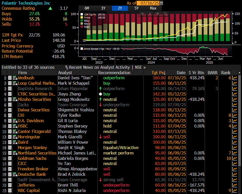242x194 pixels.
Task: Open the Baptista Research report document icon
Action: [10, 89]
